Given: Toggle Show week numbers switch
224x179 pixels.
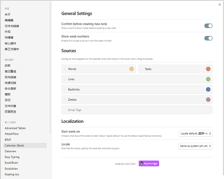Looking at the screenshot, I should (x=208, y=38).
